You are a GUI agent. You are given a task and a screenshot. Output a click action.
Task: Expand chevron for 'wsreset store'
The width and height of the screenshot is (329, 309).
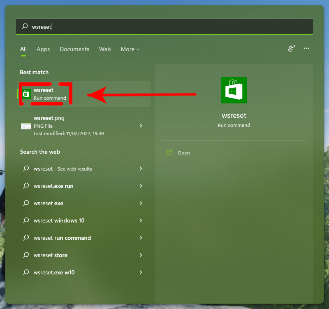coord(141,255)
